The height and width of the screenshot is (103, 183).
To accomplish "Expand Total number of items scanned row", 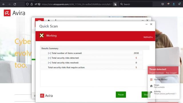I will click(49, 53).
